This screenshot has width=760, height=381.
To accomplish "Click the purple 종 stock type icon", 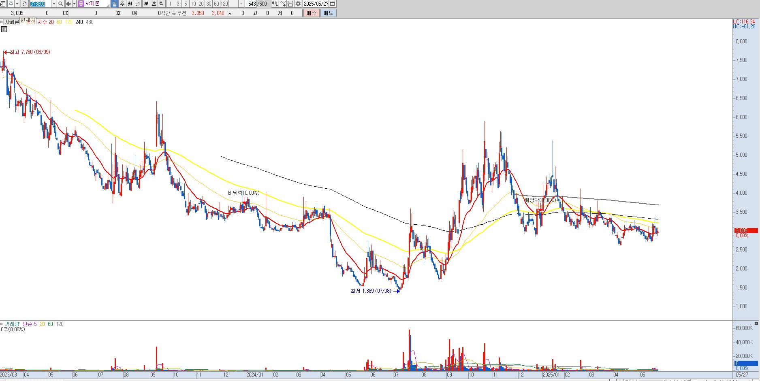I will [81, 4].
